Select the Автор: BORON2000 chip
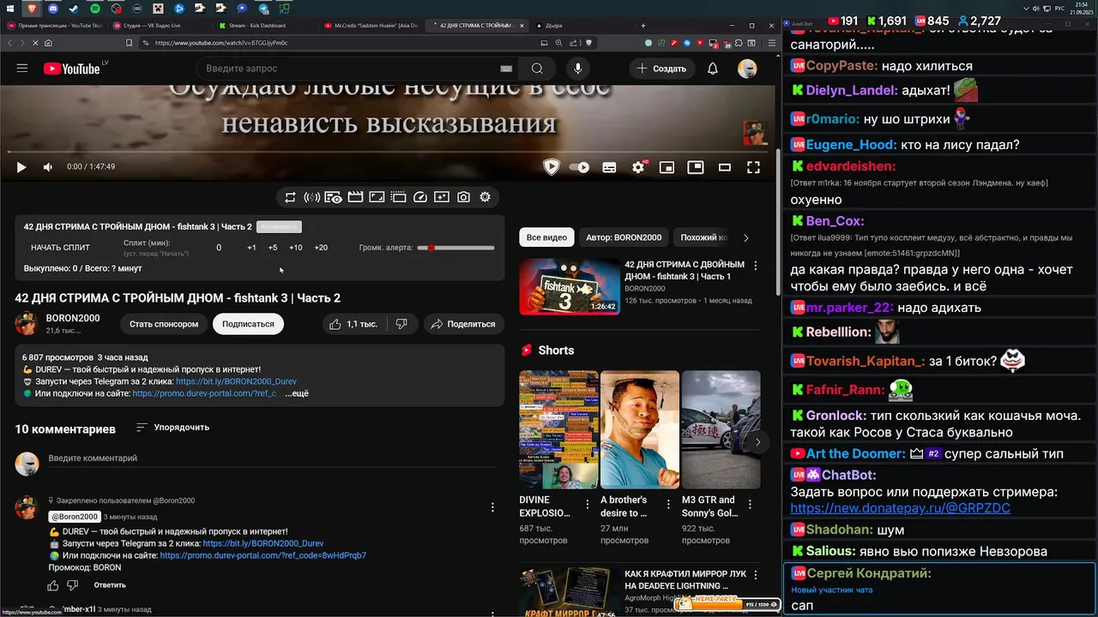1098x617 pixels. [x=624, y=237]
